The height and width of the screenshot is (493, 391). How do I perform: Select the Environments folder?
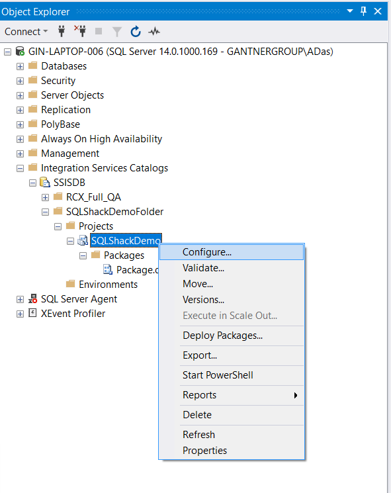(x=108, y=285)
